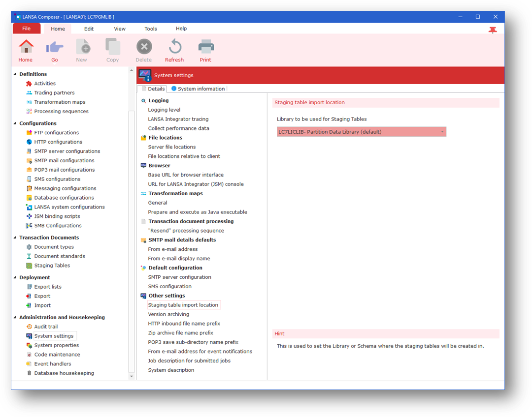Open Code maintenance
This screenshot has height=417, width=532.
coord(57,355)
